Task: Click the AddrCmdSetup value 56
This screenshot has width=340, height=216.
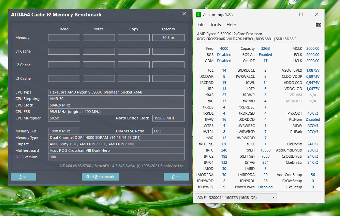Action: (313, 175)
